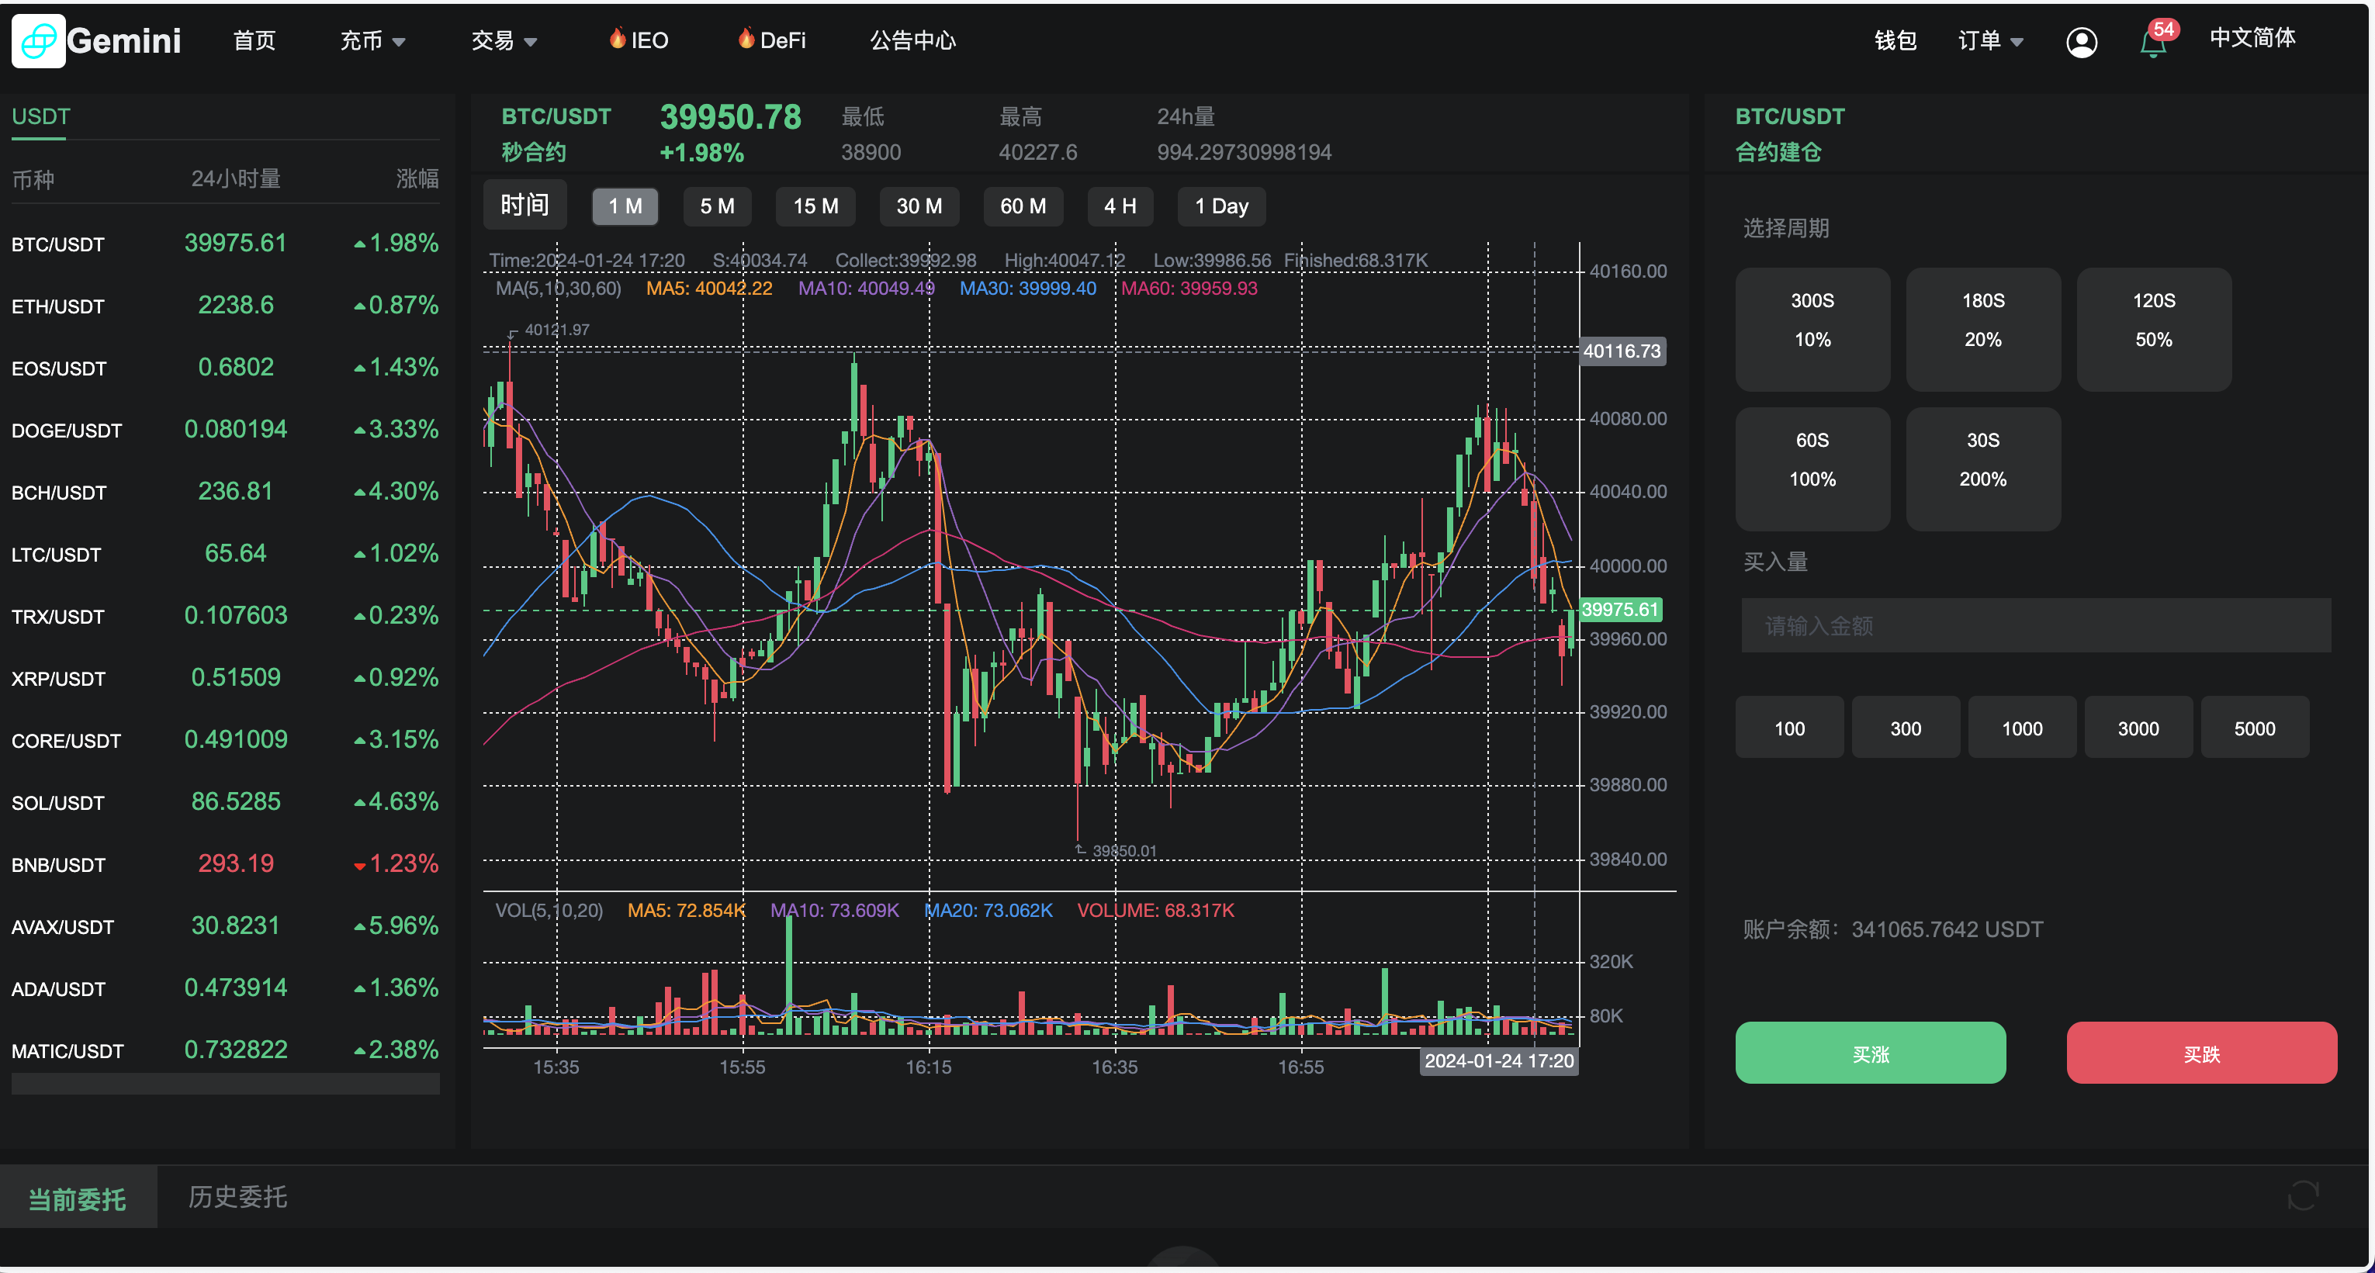Expand the 充币 dropdown menu
2375x1273 pixels.
pyautogui.click(x=372, y=40)
